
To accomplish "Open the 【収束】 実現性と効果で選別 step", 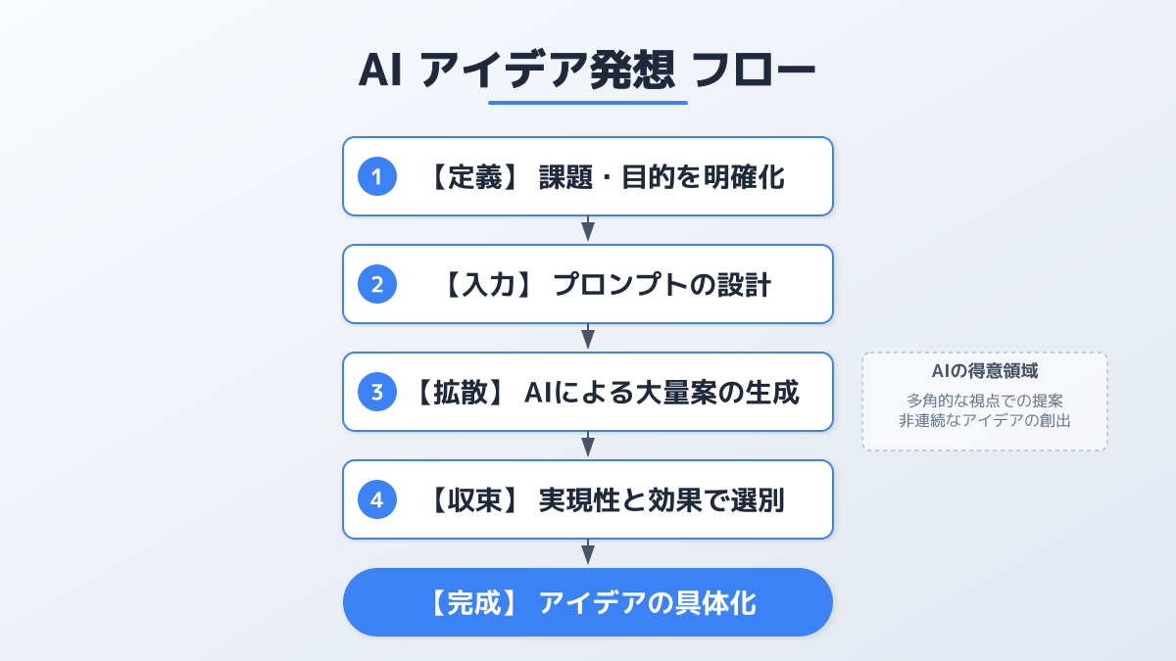I will [x=607, y=500].
